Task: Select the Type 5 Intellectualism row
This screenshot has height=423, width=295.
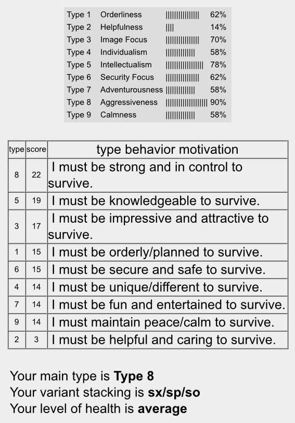Action: pos(147,65)
